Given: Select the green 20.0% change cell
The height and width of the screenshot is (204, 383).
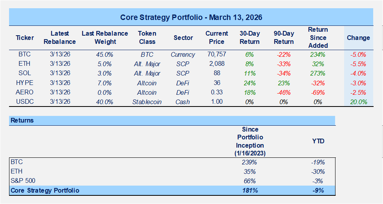Looking at the screenshot, I should [x=358, y=102].
